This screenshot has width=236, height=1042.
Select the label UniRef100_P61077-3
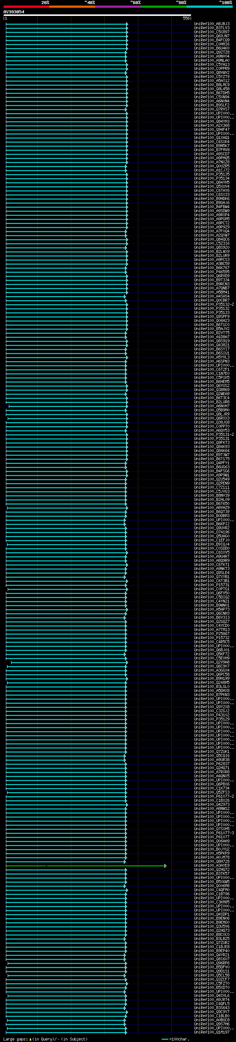(x=214, y=833)
